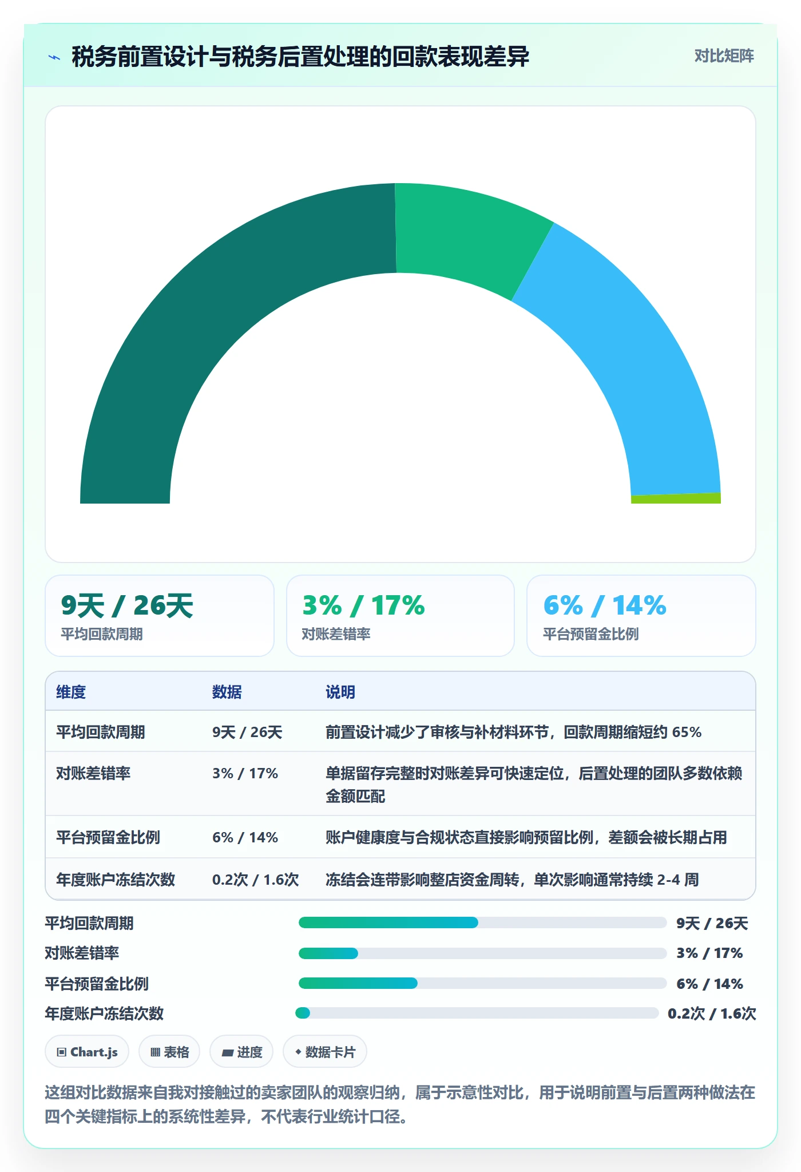This screenshot has width=801, height=1172.
Task: Click progress value label 6% / 14%
Action: (x=709, y=984)
